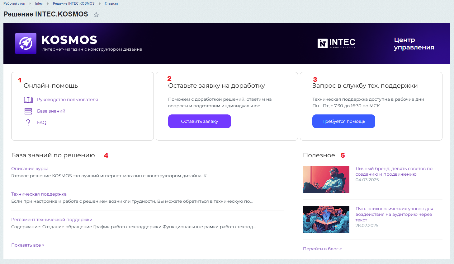This screenshot has width=454, height=264.
Task: Select Главная breadcrumb item
Action: [x=111, y=3]
